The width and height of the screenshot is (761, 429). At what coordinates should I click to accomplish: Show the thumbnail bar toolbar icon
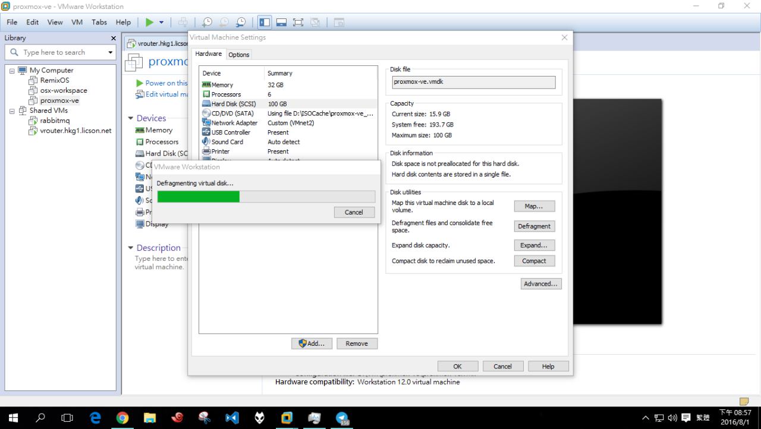point(281,23)
